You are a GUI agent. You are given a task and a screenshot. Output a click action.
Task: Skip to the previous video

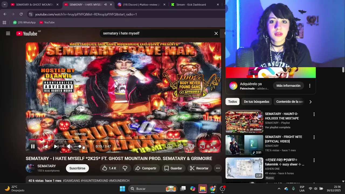(46, 146)
